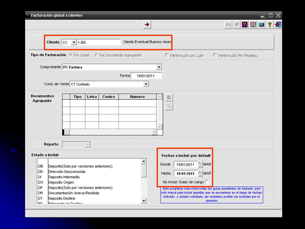This screenshot has width=305, height=229.
Task: Click the Desde date field
Action: tap(186, 164)
